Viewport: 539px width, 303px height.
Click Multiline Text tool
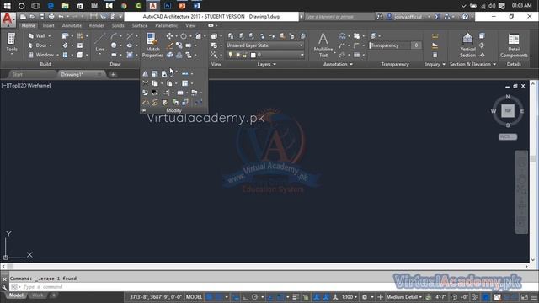323,45
